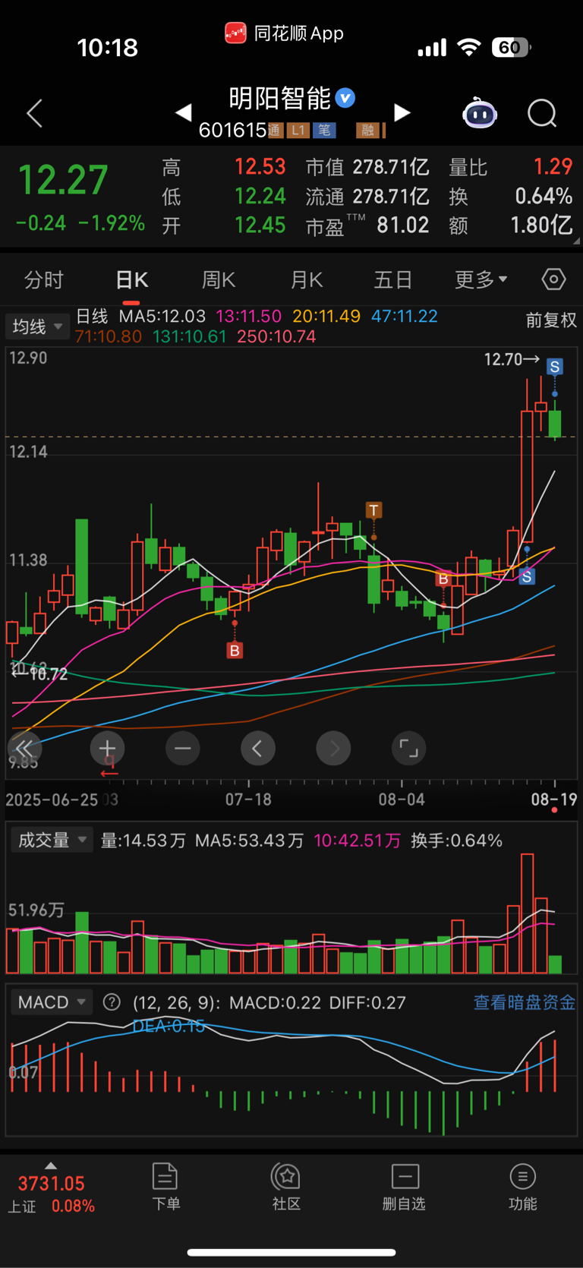Tap 量比 1.29 value
This screenshot has height=1268, width=583.
[510, 167]
